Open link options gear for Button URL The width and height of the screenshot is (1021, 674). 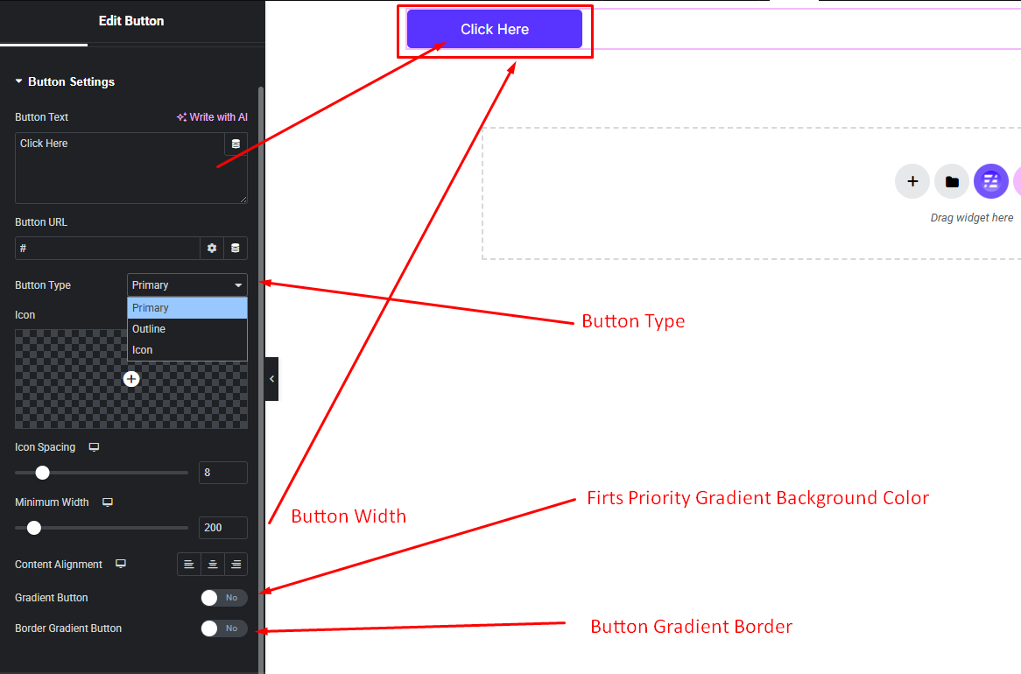point(212,248)
